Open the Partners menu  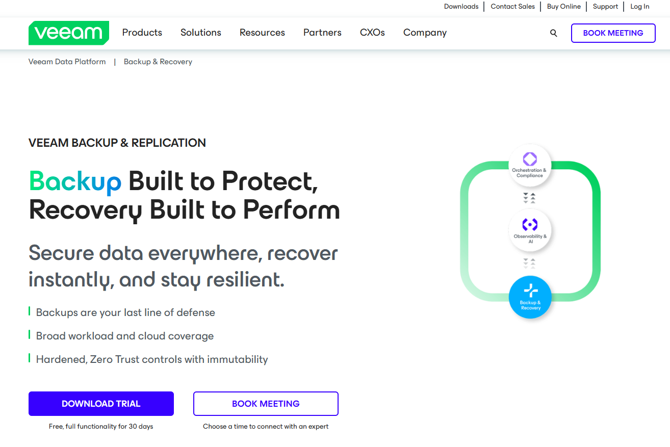pos(322,33)
